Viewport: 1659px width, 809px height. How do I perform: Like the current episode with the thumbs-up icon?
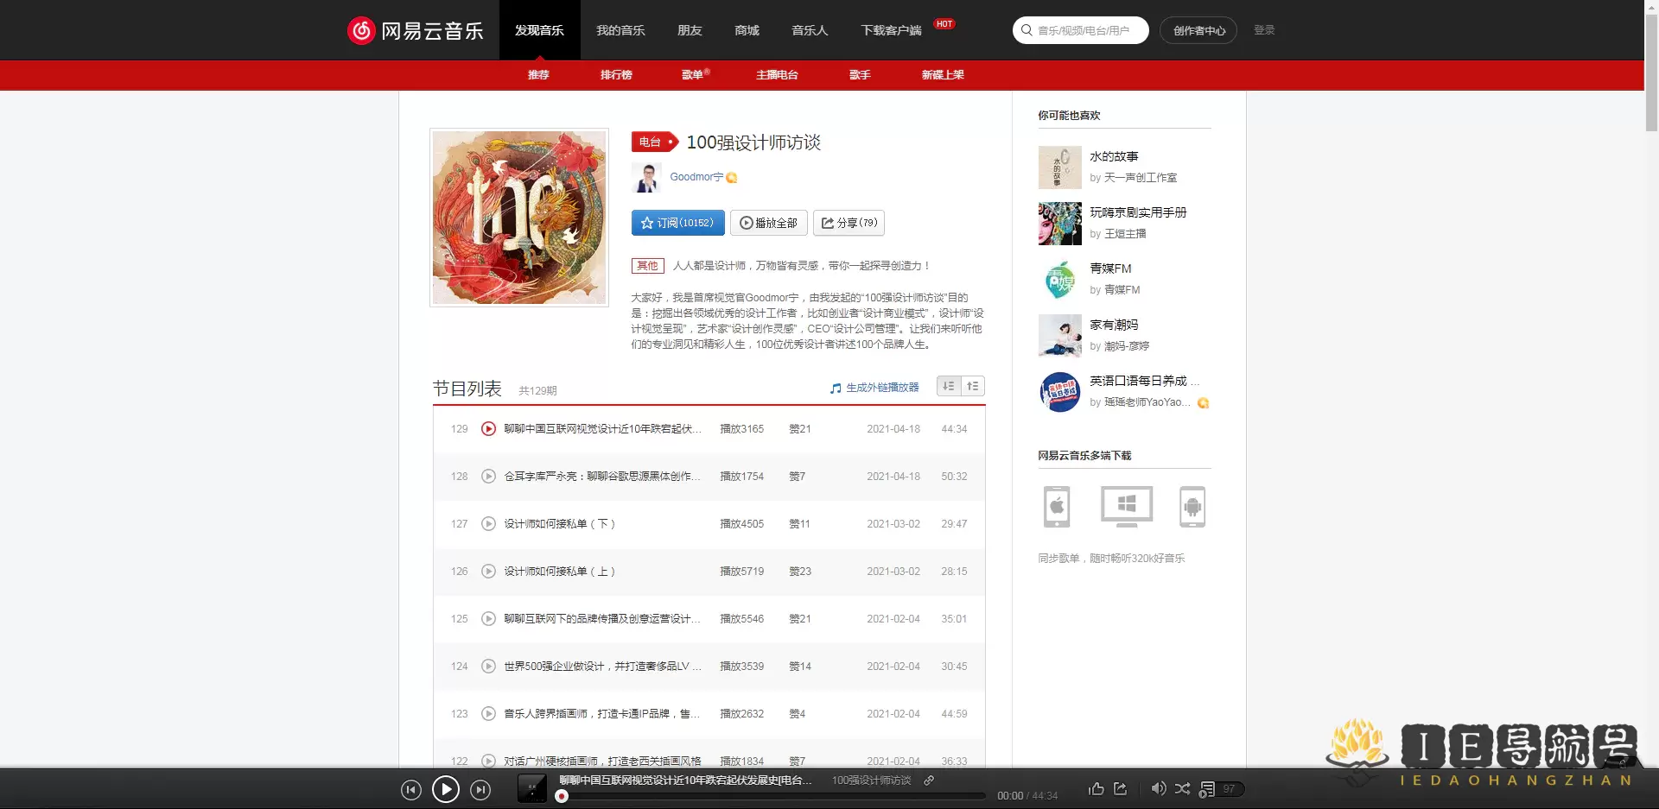pyautogui.click(x=1096, y=789)
